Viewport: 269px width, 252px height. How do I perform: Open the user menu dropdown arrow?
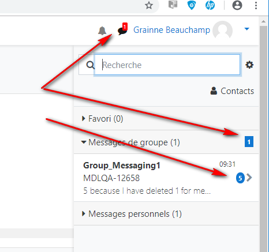(x=246, y=29)
